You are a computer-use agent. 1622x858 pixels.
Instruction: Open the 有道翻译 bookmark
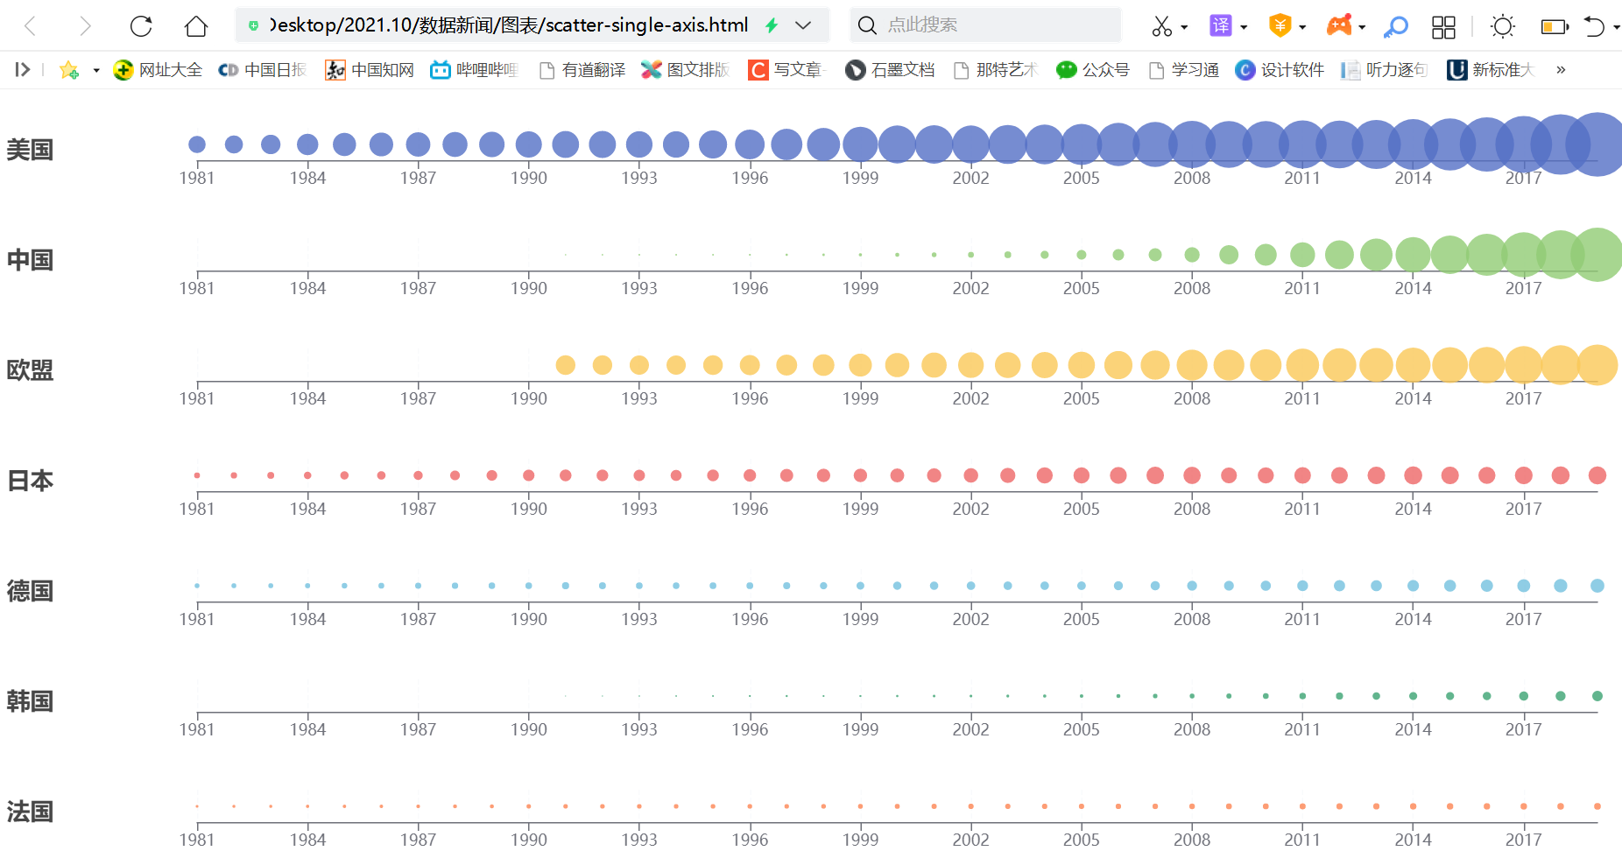tap(582, 70)
